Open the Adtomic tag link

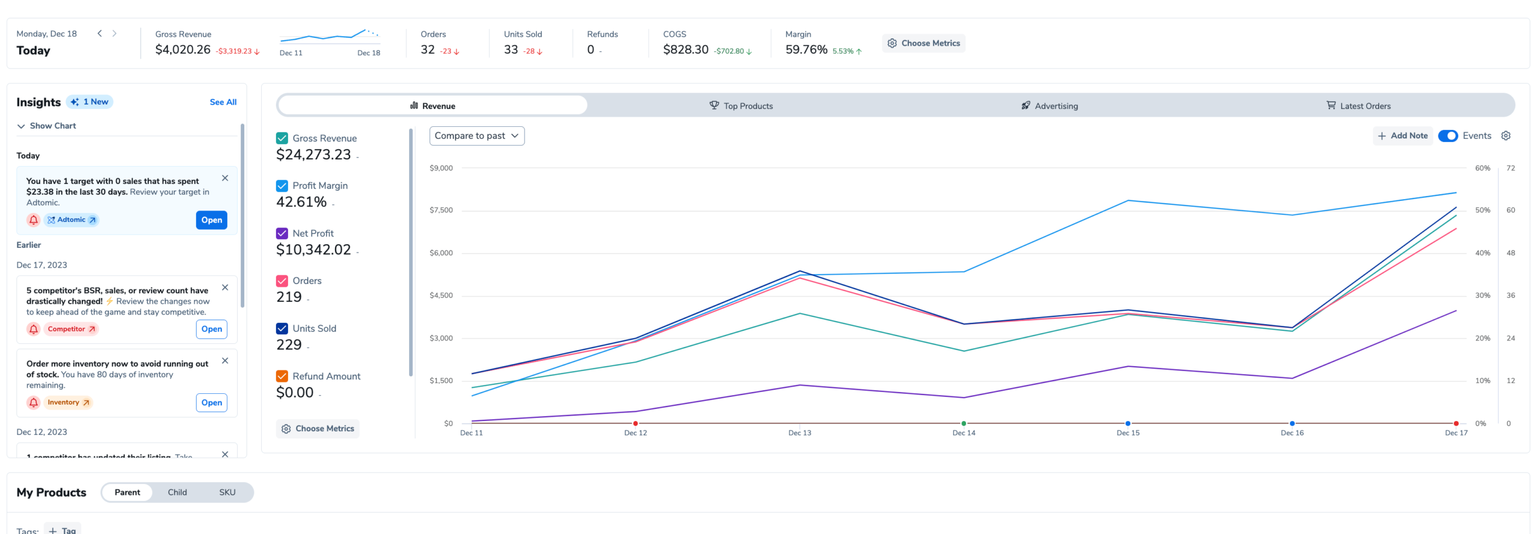coord(72,220)
